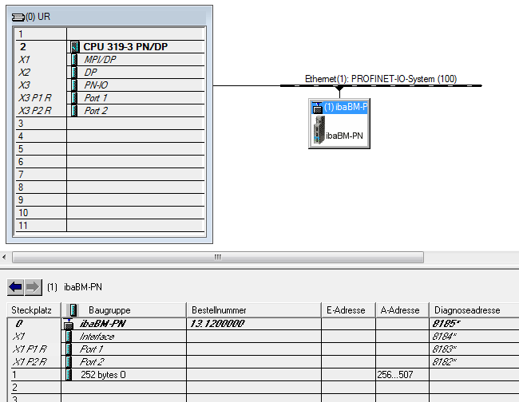Click the module icon in the Baugruppe column header

[x=72, y=310]
